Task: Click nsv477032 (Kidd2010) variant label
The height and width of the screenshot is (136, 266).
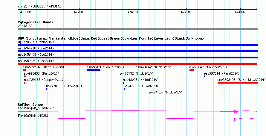Action: point(142,86)
